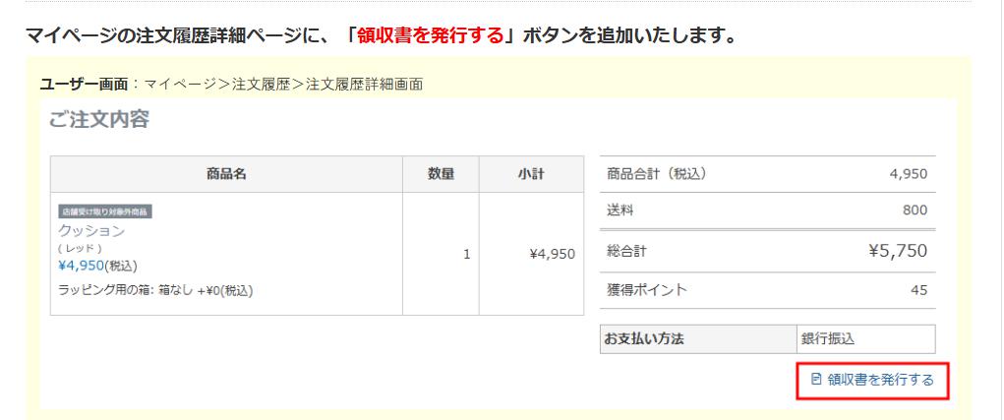The image size is (1004, 420).
Task: Open the クッション product name link
Action: pyautogui.click(x=91, y=231)
